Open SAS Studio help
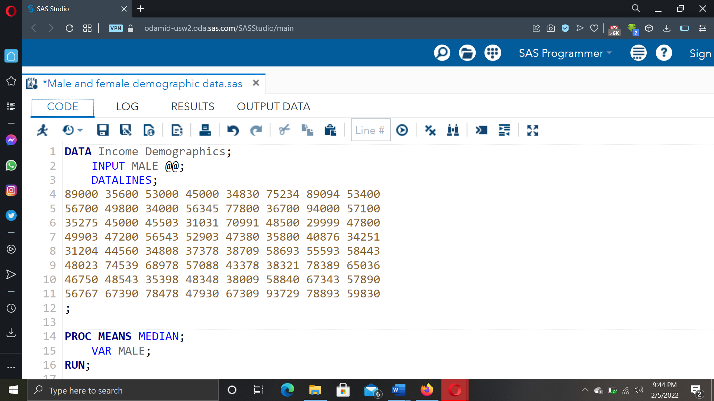The image size is (714, 401). [x=664, y=53]
